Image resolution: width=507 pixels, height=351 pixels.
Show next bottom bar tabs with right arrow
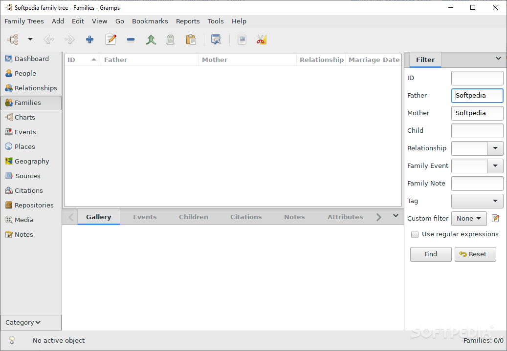coord(378,217)
